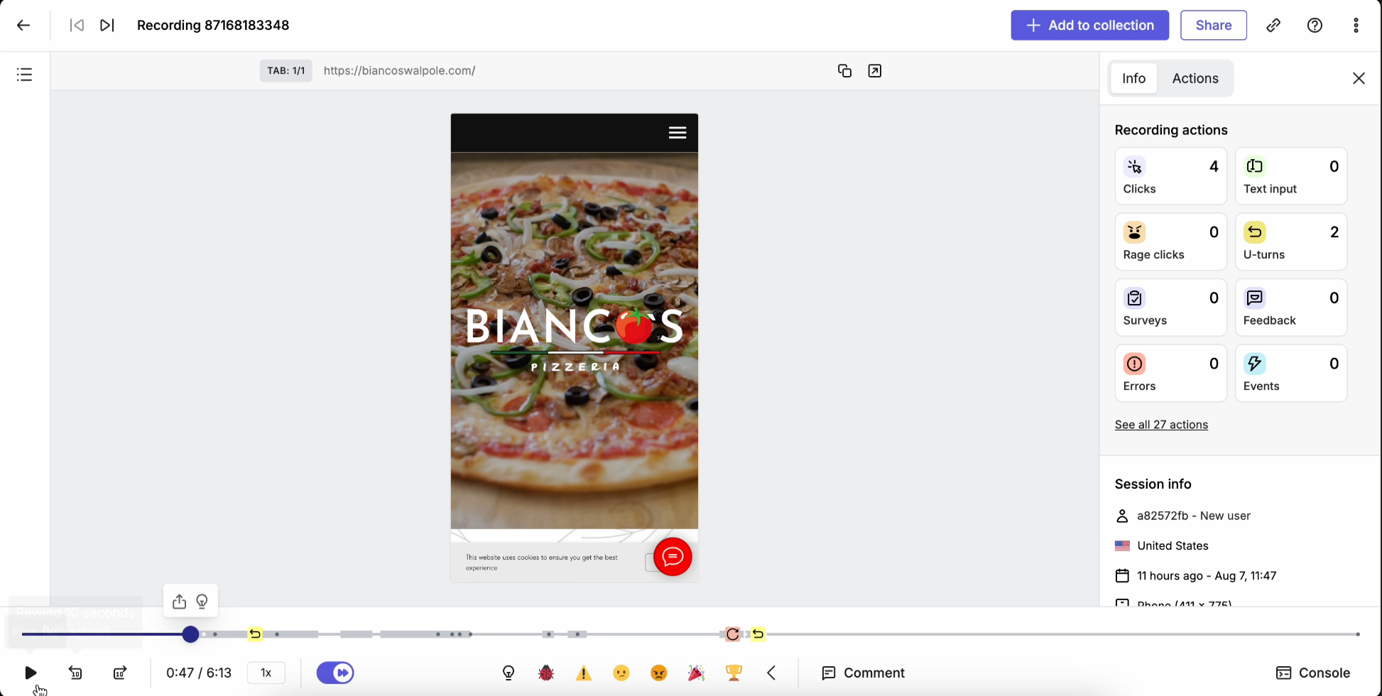
Task: Open the Rage clicks action card
Action: [1170, 242]
